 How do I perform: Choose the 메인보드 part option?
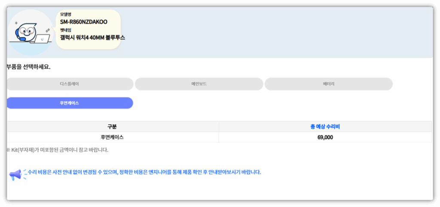[199, 84]
